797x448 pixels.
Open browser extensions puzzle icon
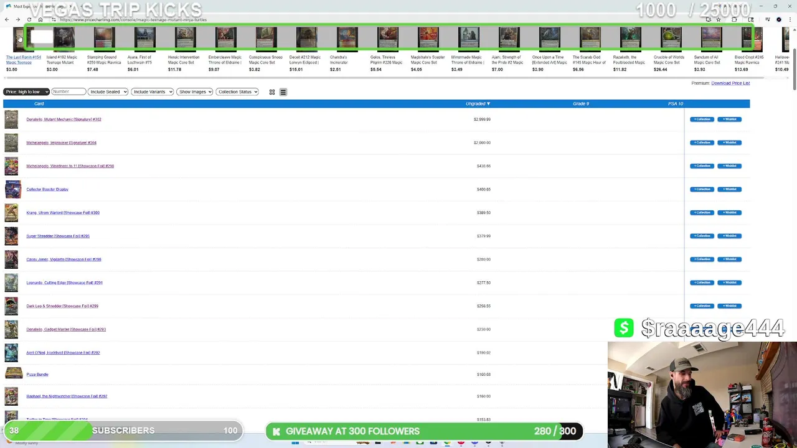coord(734,20)
